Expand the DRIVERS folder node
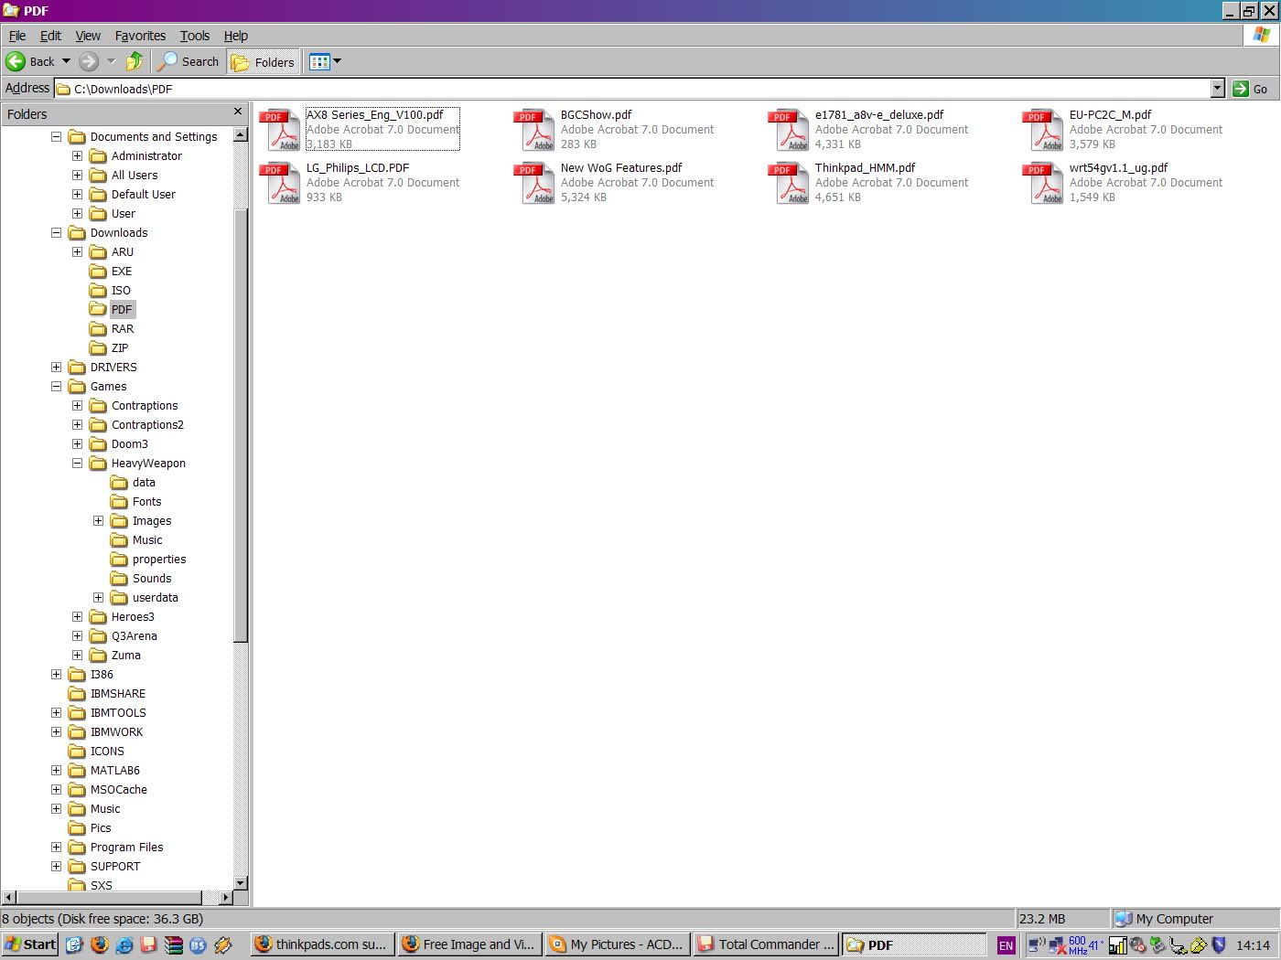This screenshot has width=1281, height=960. (56, 367)
